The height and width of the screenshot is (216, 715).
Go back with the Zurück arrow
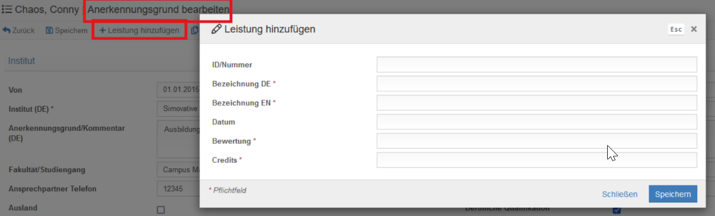click(x=7, y=30)
